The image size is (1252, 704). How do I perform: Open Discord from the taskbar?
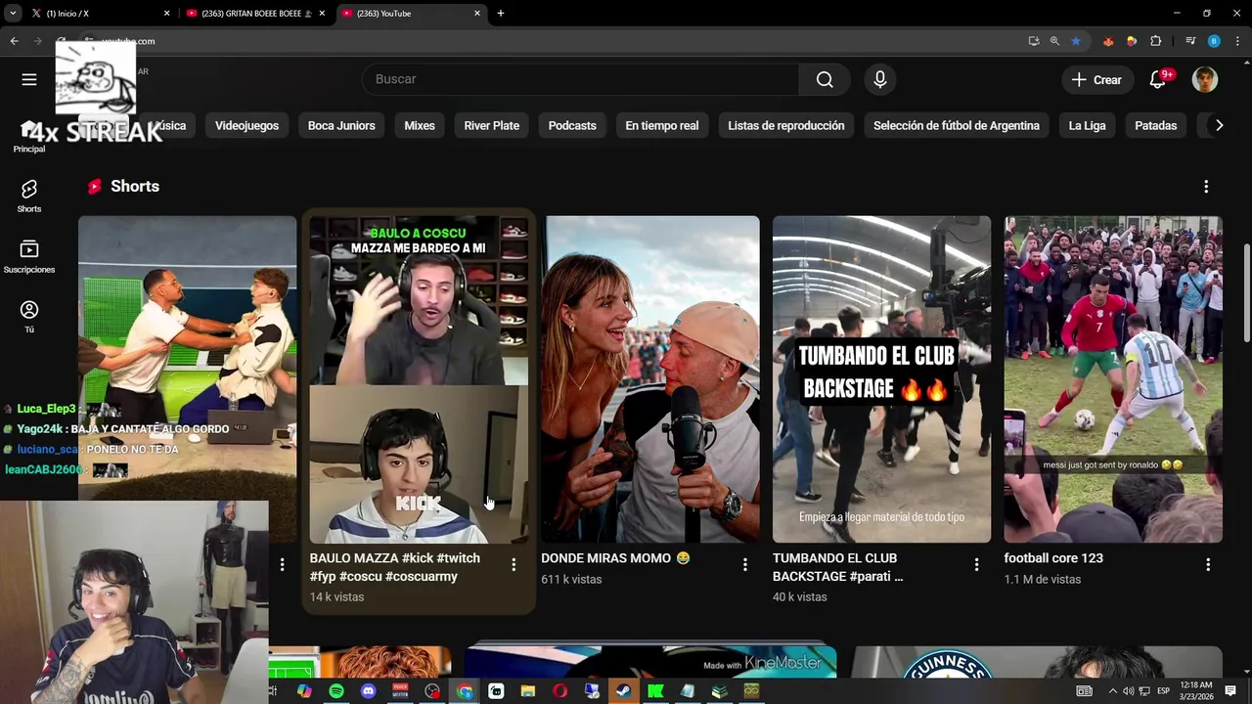(368, 691)
